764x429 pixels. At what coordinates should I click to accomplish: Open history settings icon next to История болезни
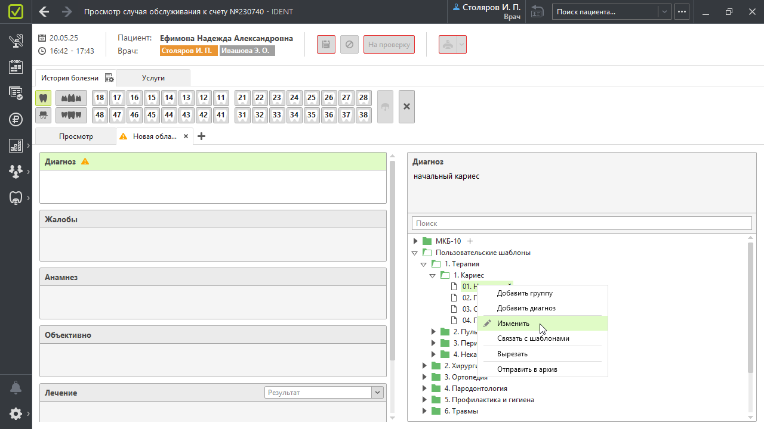pyautogui.click(x=109, y=78)
